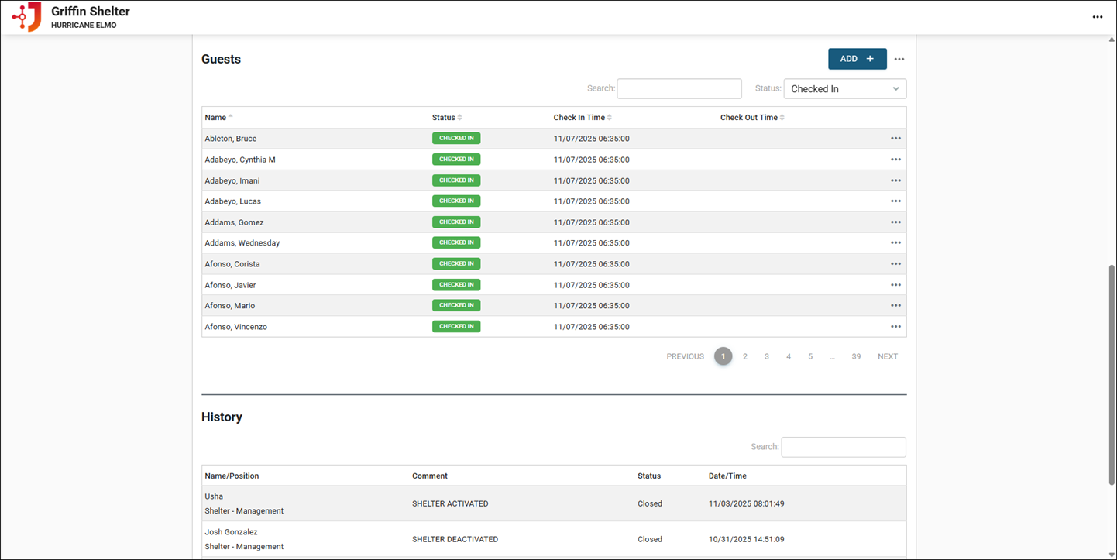Click the ADD guest button
This screenshot has width=1117, height=560.
857,59
